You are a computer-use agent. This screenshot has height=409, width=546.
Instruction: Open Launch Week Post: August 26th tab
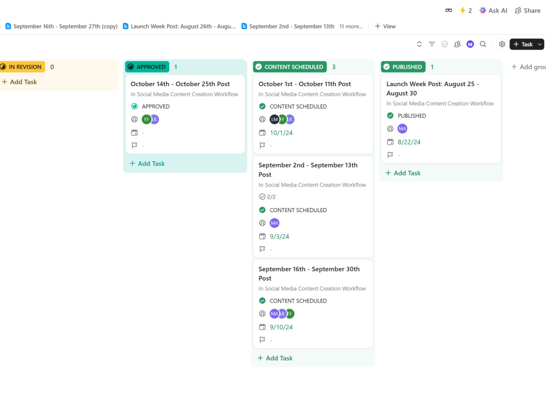coord(179,26)
